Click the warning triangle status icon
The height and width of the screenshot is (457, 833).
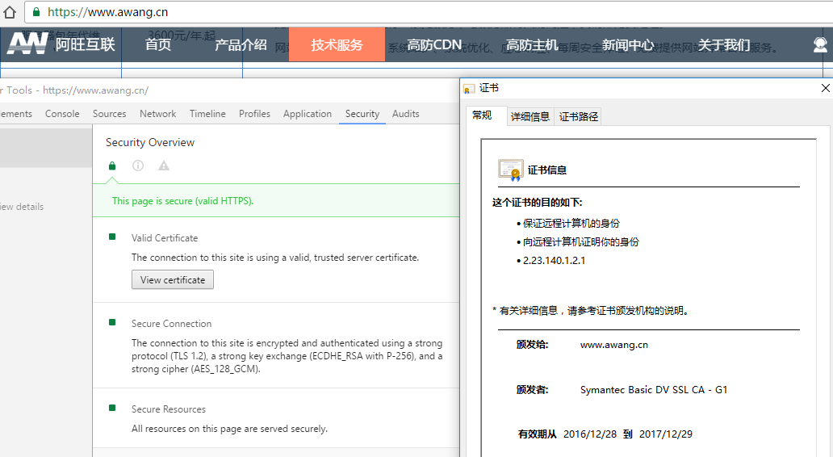(164, 166)
